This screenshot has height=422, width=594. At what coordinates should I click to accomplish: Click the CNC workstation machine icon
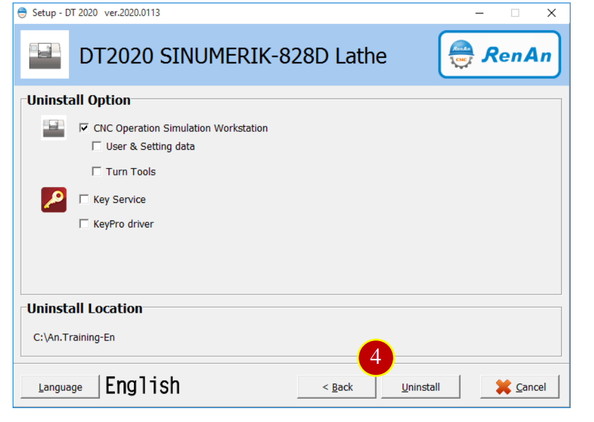coord(54,128)
